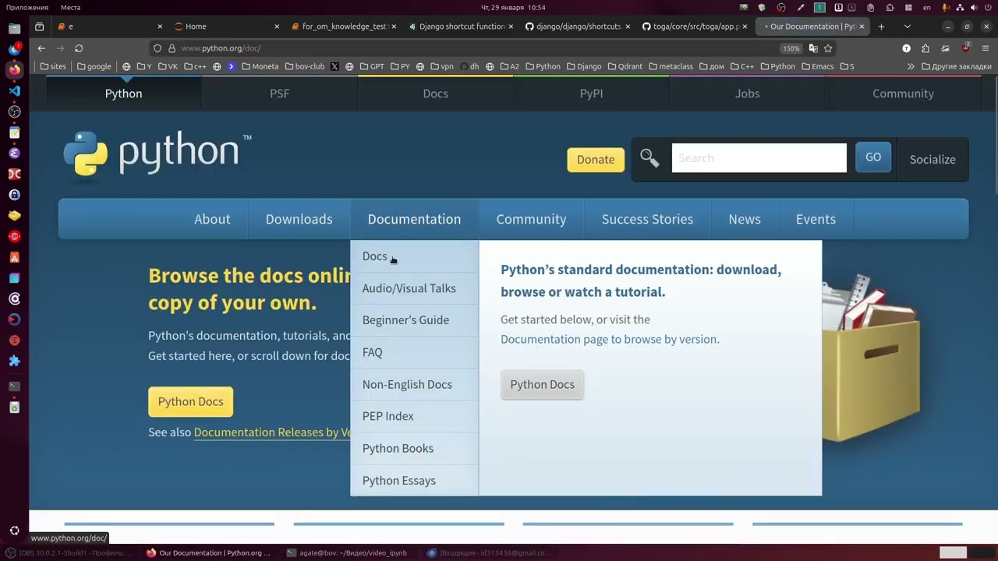
Task: Click the tracking protection shield icon
Action: click(157, 48)
